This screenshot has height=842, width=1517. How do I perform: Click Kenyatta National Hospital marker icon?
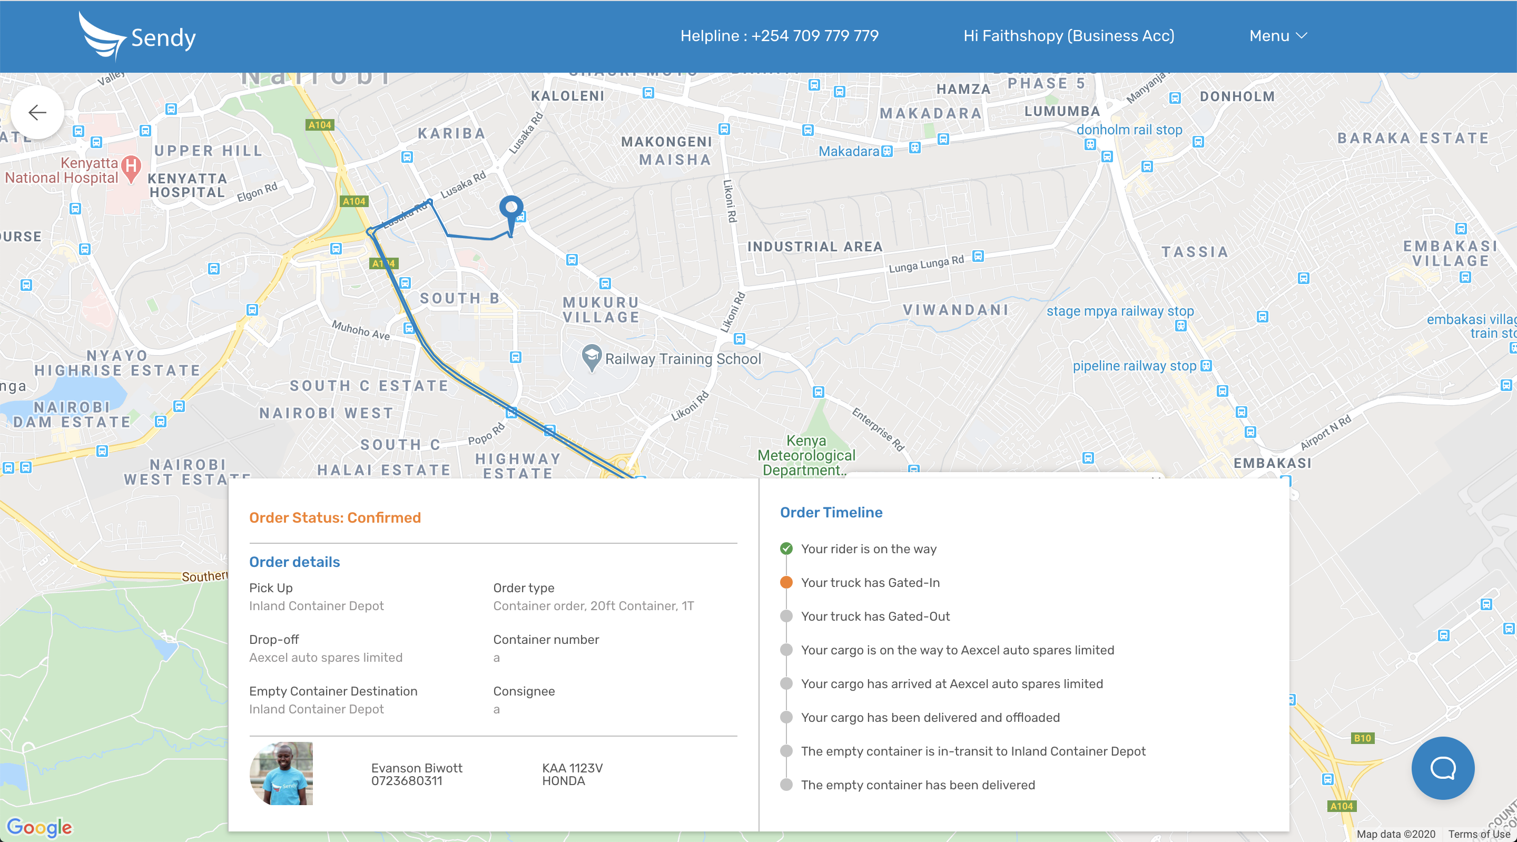(132, 166)
